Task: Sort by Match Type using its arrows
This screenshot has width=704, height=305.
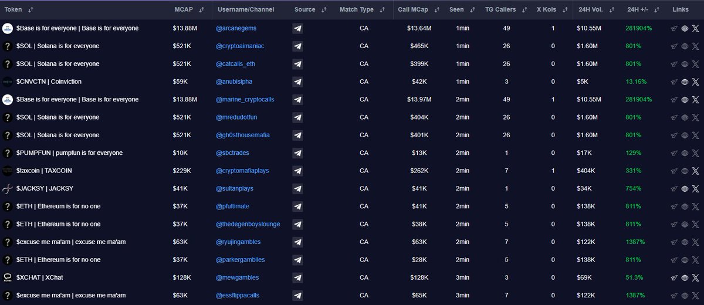Action: tap(382, 10)
